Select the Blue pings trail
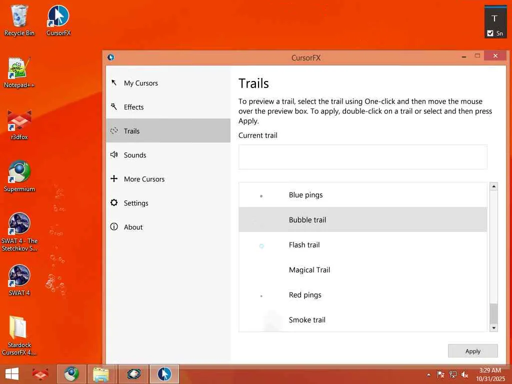Image resolution: width=512 pixels, height=384 pixels. click(x=363, y=195)
